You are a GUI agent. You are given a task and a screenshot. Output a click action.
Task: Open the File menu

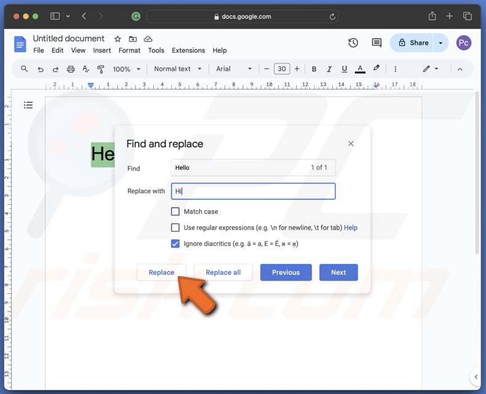38,50
